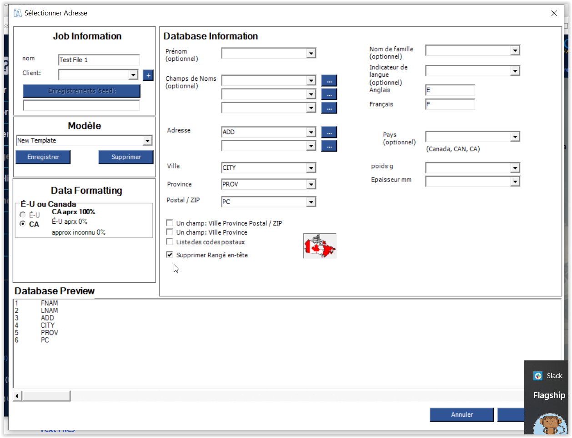Image resolution: width=572 pixels, height=438 pixels.
Task: Open the poids g dropdown
Action: (x=515, y=168)
